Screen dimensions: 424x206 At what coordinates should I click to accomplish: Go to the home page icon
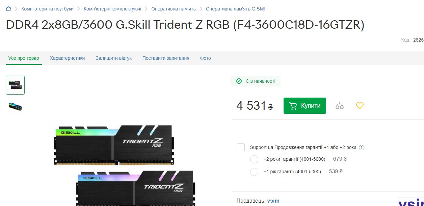pyautogui.click(x=8, y=9)
